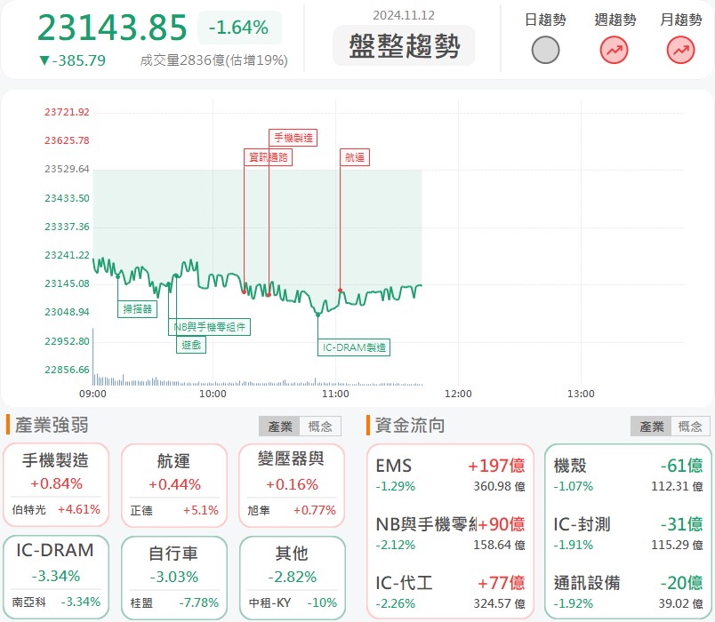Click the 機殼 -61億 fund flow row

coord(628,474)
